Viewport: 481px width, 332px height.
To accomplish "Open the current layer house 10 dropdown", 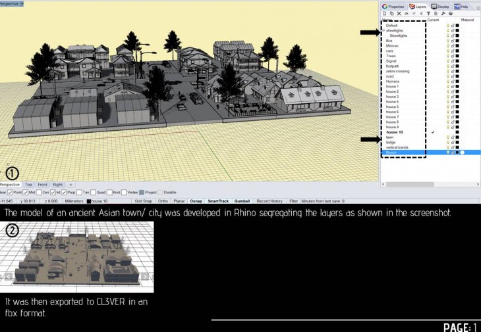I will [x=99, y=201].
